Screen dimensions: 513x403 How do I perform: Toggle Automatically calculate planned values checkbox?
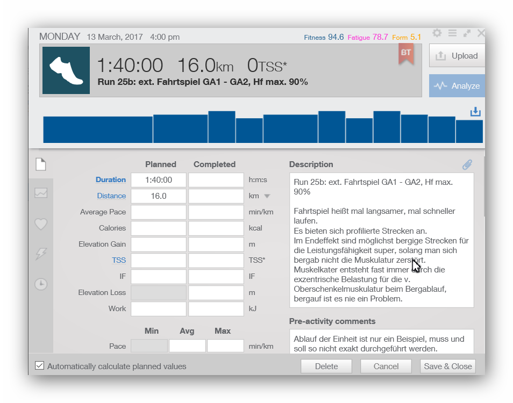tap(39, 365)
